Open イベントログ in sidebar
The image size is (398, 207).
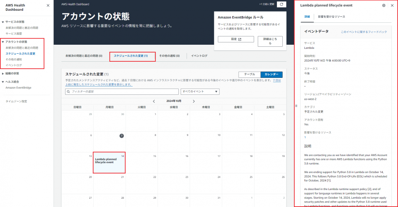click(14, 65)
